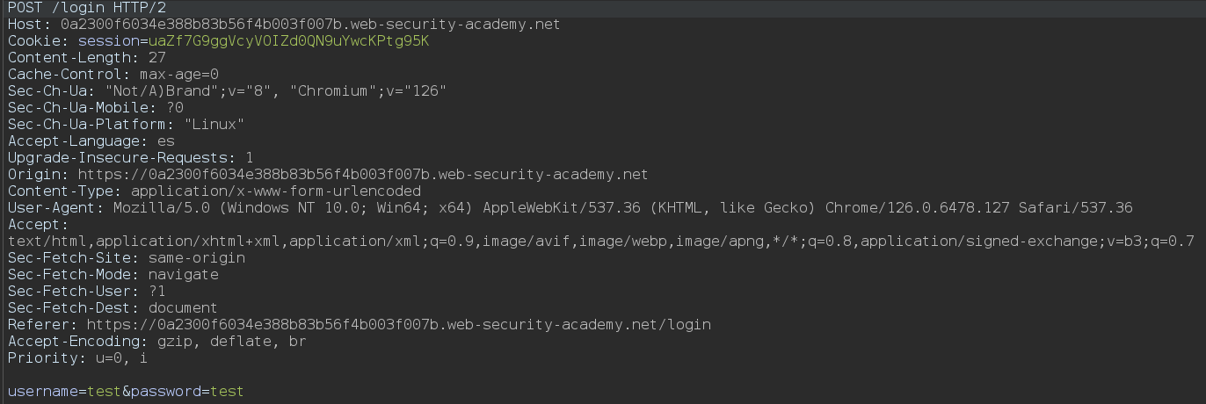Click the Upgrade-Insecure-Requests header
The height and width of the screenshot is (404, 1206).
130,158
